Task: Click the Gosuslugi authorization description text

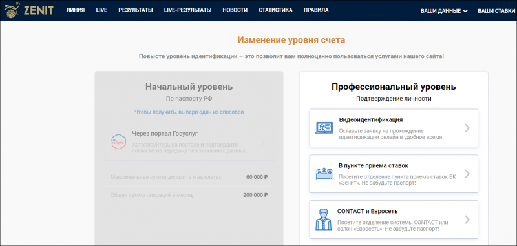Action: click(189, 148)
